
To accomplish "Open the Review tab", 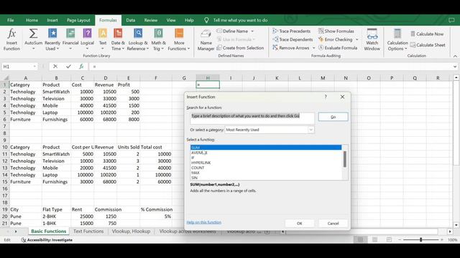I will (x=151, y=20).
